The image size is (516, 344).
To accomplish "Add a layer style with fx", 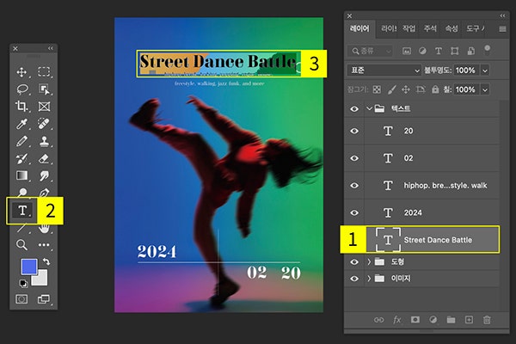I will tap(397, 320).
